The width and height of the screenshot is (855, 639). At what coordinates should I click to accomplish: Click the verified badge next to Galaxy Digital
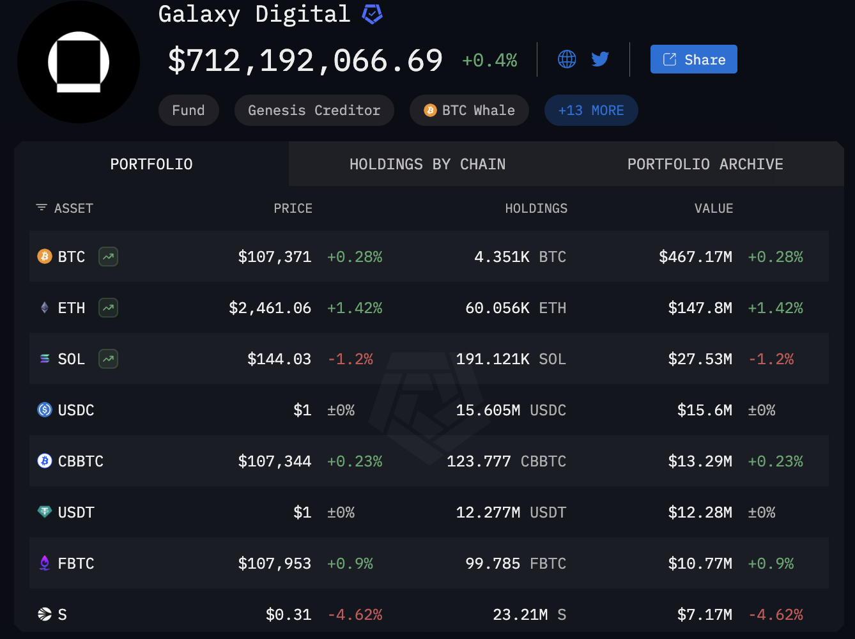coord(373,14)
